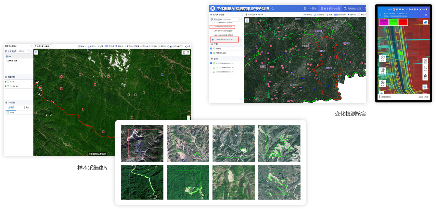Screen dimensions: 436x209
Task: Tap the 框选 box-select icon on mobile map
Action: [425, 61]
